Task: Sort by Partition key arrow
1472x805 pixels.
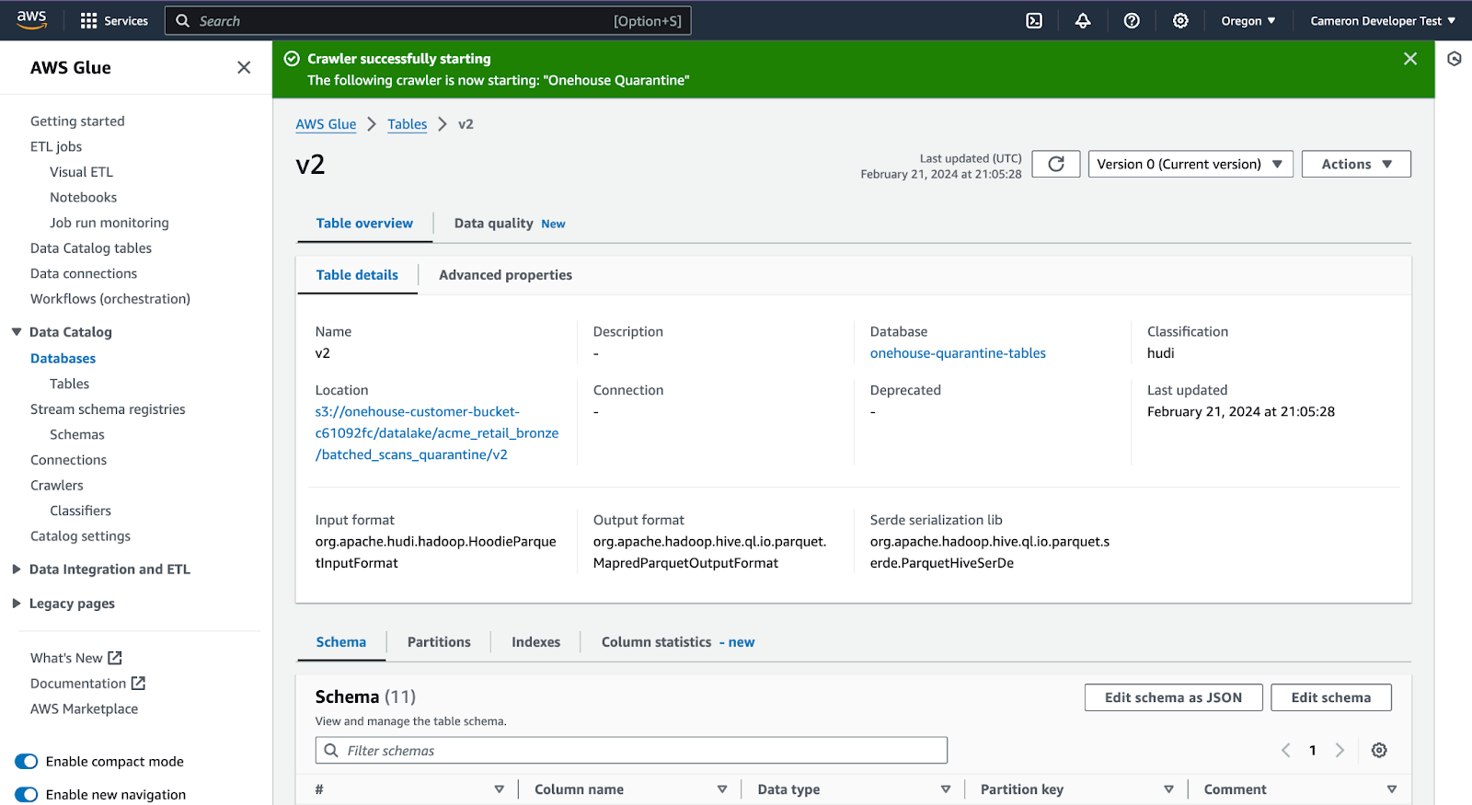Action: 1168,789
